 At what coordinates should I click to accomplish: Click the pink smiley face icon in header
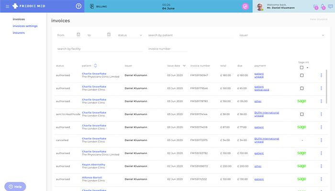pyautogui.click(x=245, y=6)
